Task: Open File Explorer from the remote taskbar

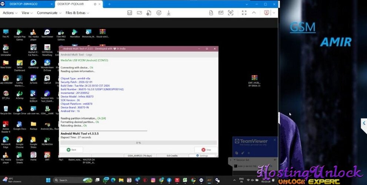Action: tap(121, 180)
